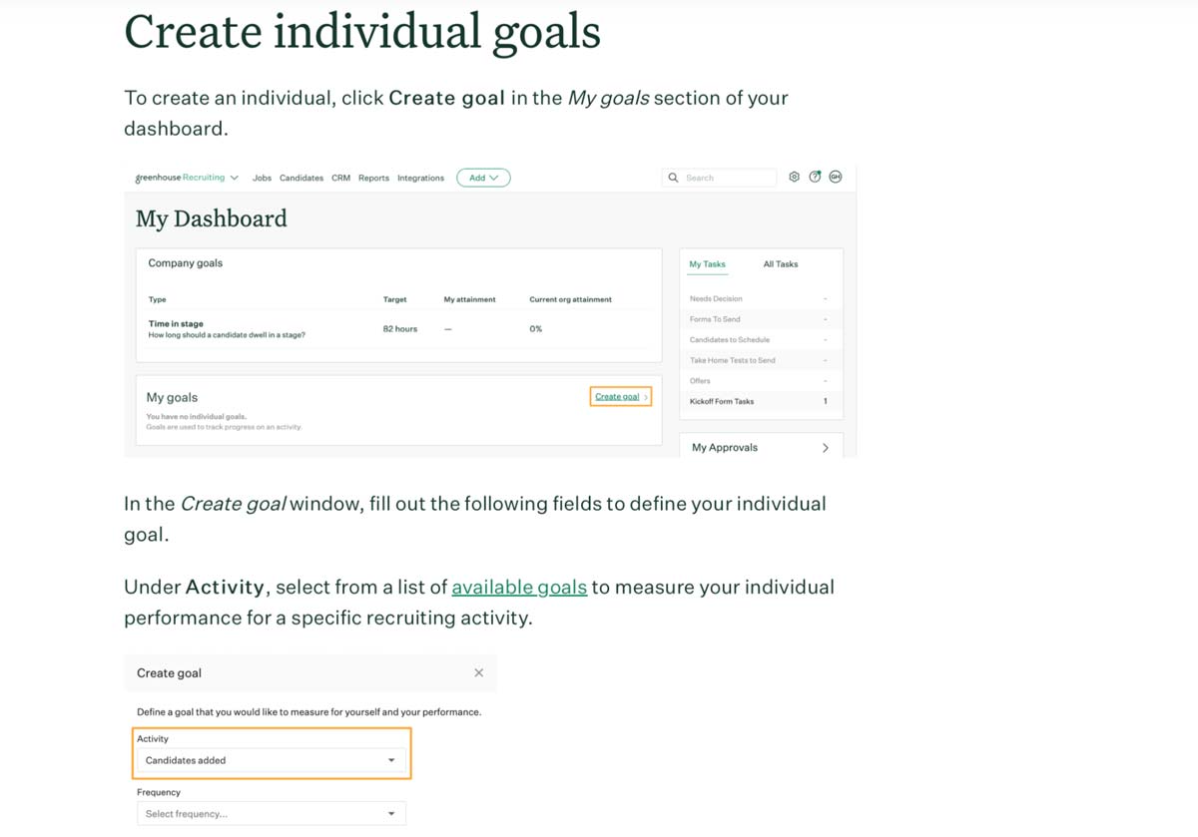The height and width of the screenshot is (837, 1198).
Task: Click the close X in Create goal window
Action: [477, 672]
